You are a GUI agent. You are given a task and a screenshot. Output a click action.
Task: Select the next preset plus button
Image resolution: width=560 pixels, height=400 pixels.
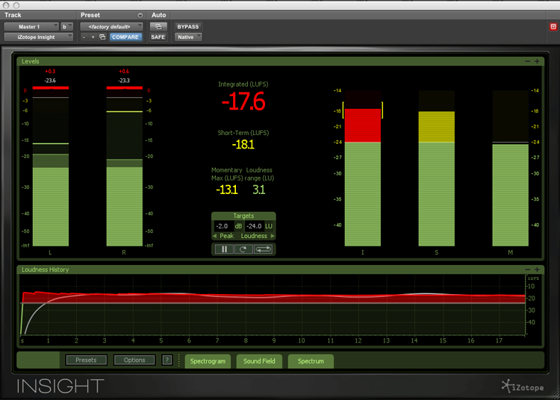93,37
